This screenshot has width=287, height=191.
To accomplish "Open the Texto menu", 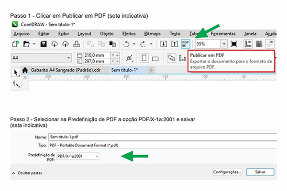I will pos(175,34).
